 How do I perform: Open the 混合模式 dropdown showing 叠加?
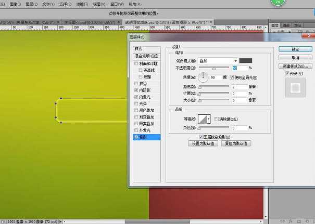[218, 61]
